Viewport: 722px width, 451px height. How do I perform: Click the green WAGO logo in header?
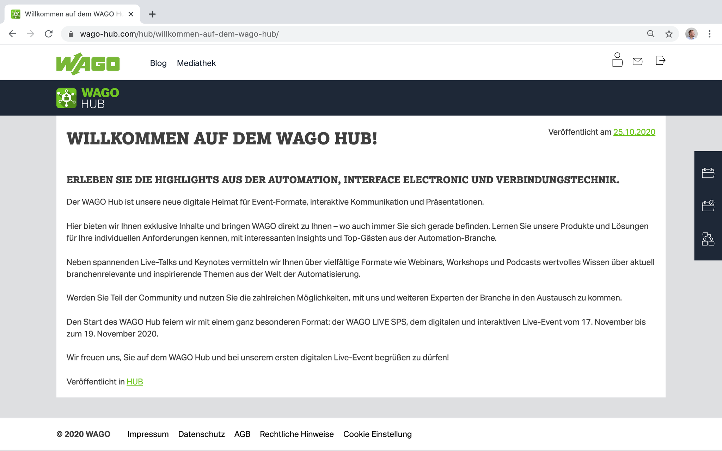[x=88, y=64]
